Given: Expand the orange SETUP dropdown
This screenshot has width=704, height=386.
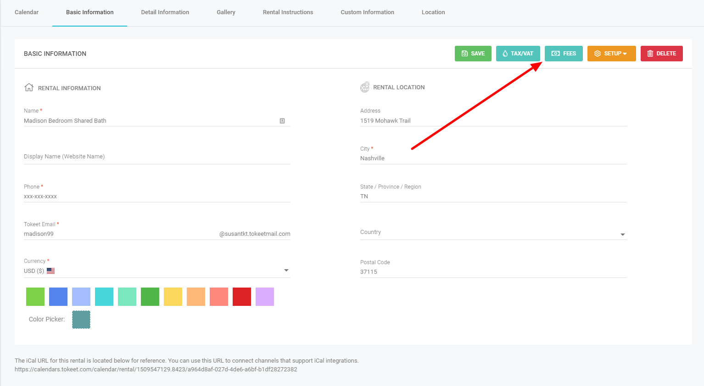Looking at the screenshot, I should pyautogui.click(x=612, y=54).
